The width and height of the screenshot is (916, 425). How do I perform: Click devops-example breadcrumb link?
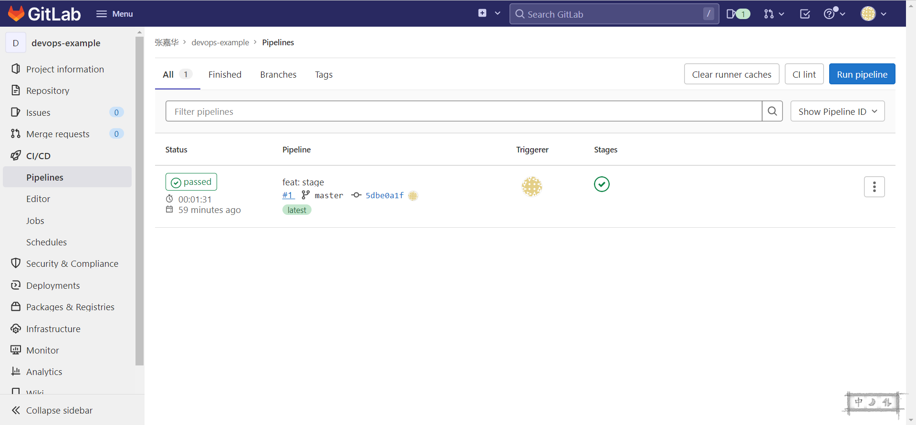[220, 42]
